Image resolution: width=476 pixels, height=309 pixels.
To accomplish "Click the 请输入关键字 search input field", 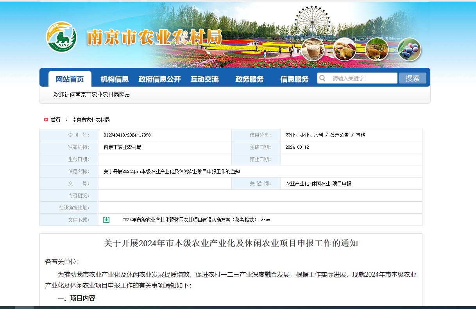I will 361,78.
